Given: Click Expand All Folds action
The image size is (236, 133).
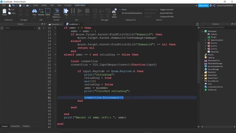Looking at the screenshot, I should click(166, 13).
